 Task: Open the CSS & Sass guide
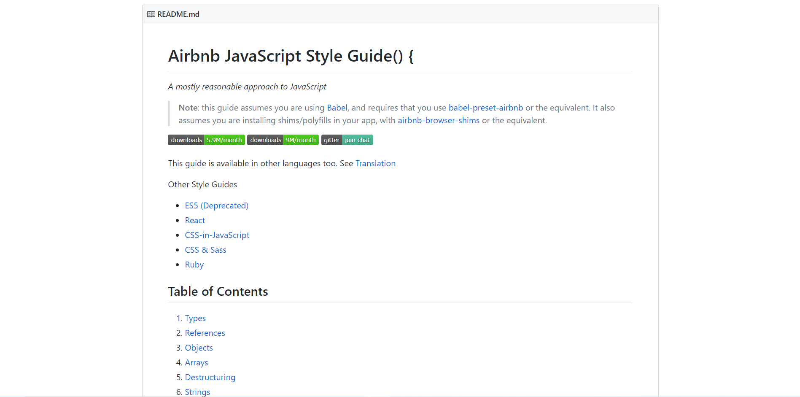pyautogui.click(x=205, y=250)
